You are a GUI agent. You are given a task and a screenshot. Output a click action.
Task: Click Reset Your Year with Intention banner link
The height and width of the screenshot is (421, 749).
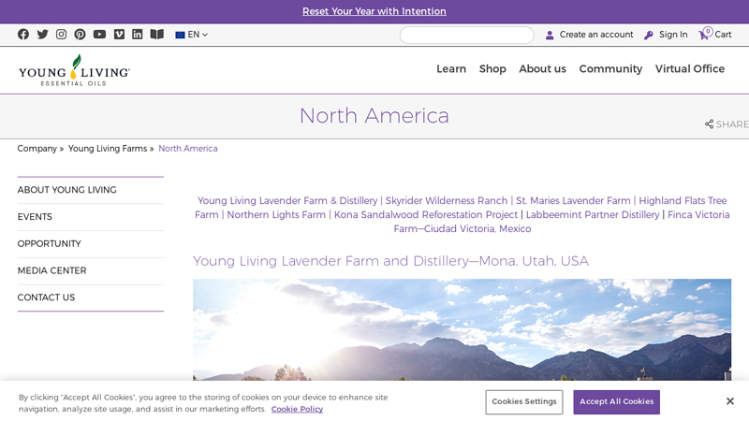374,11
